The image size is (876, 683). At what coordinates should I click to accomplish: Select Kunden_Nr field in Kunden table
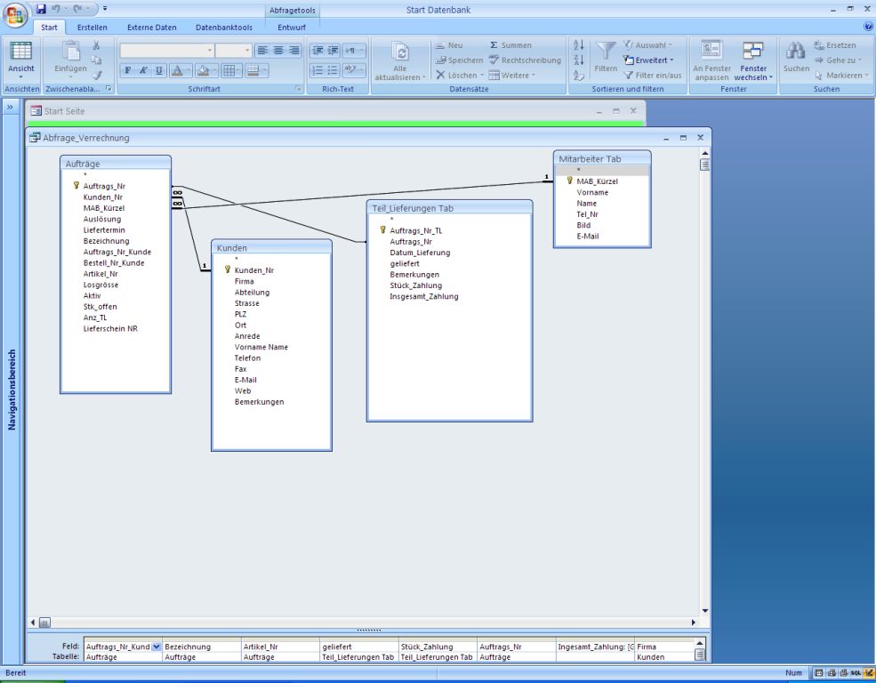tap(254, 270)
